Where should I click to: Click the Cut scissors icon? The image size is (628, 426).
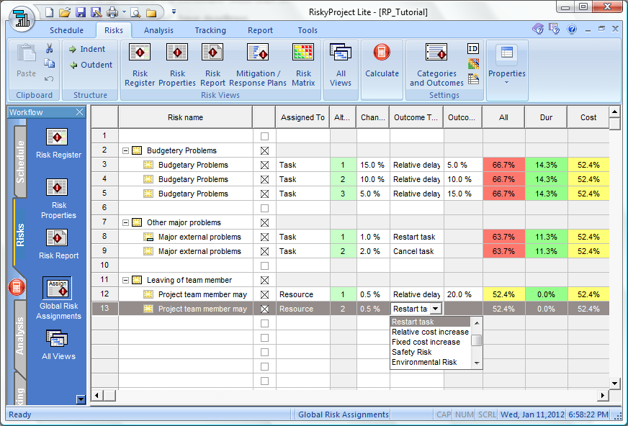tap(49, 49)
